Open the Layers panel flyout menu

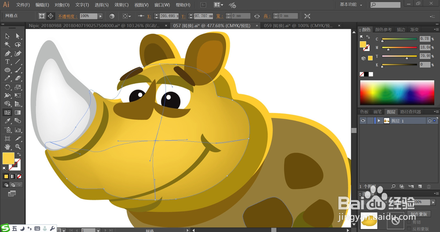click(436, 112)
